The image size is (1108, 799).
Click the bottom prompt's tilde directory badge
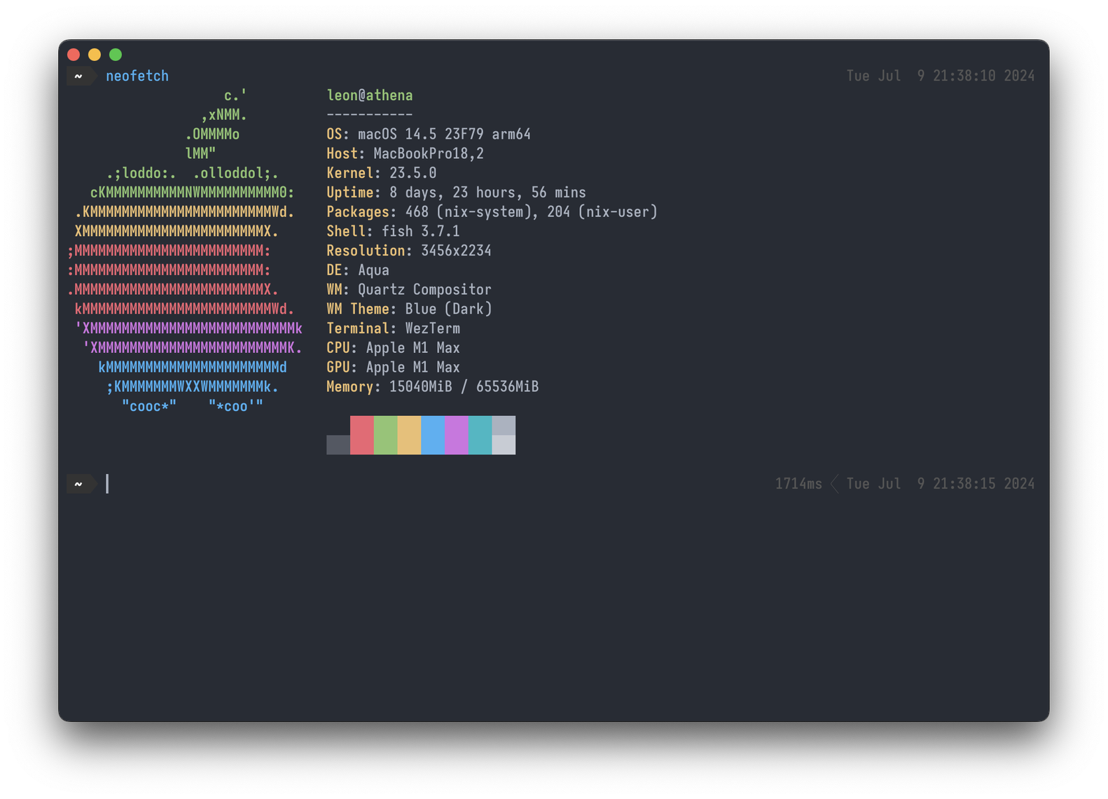(x=81, y=484)
